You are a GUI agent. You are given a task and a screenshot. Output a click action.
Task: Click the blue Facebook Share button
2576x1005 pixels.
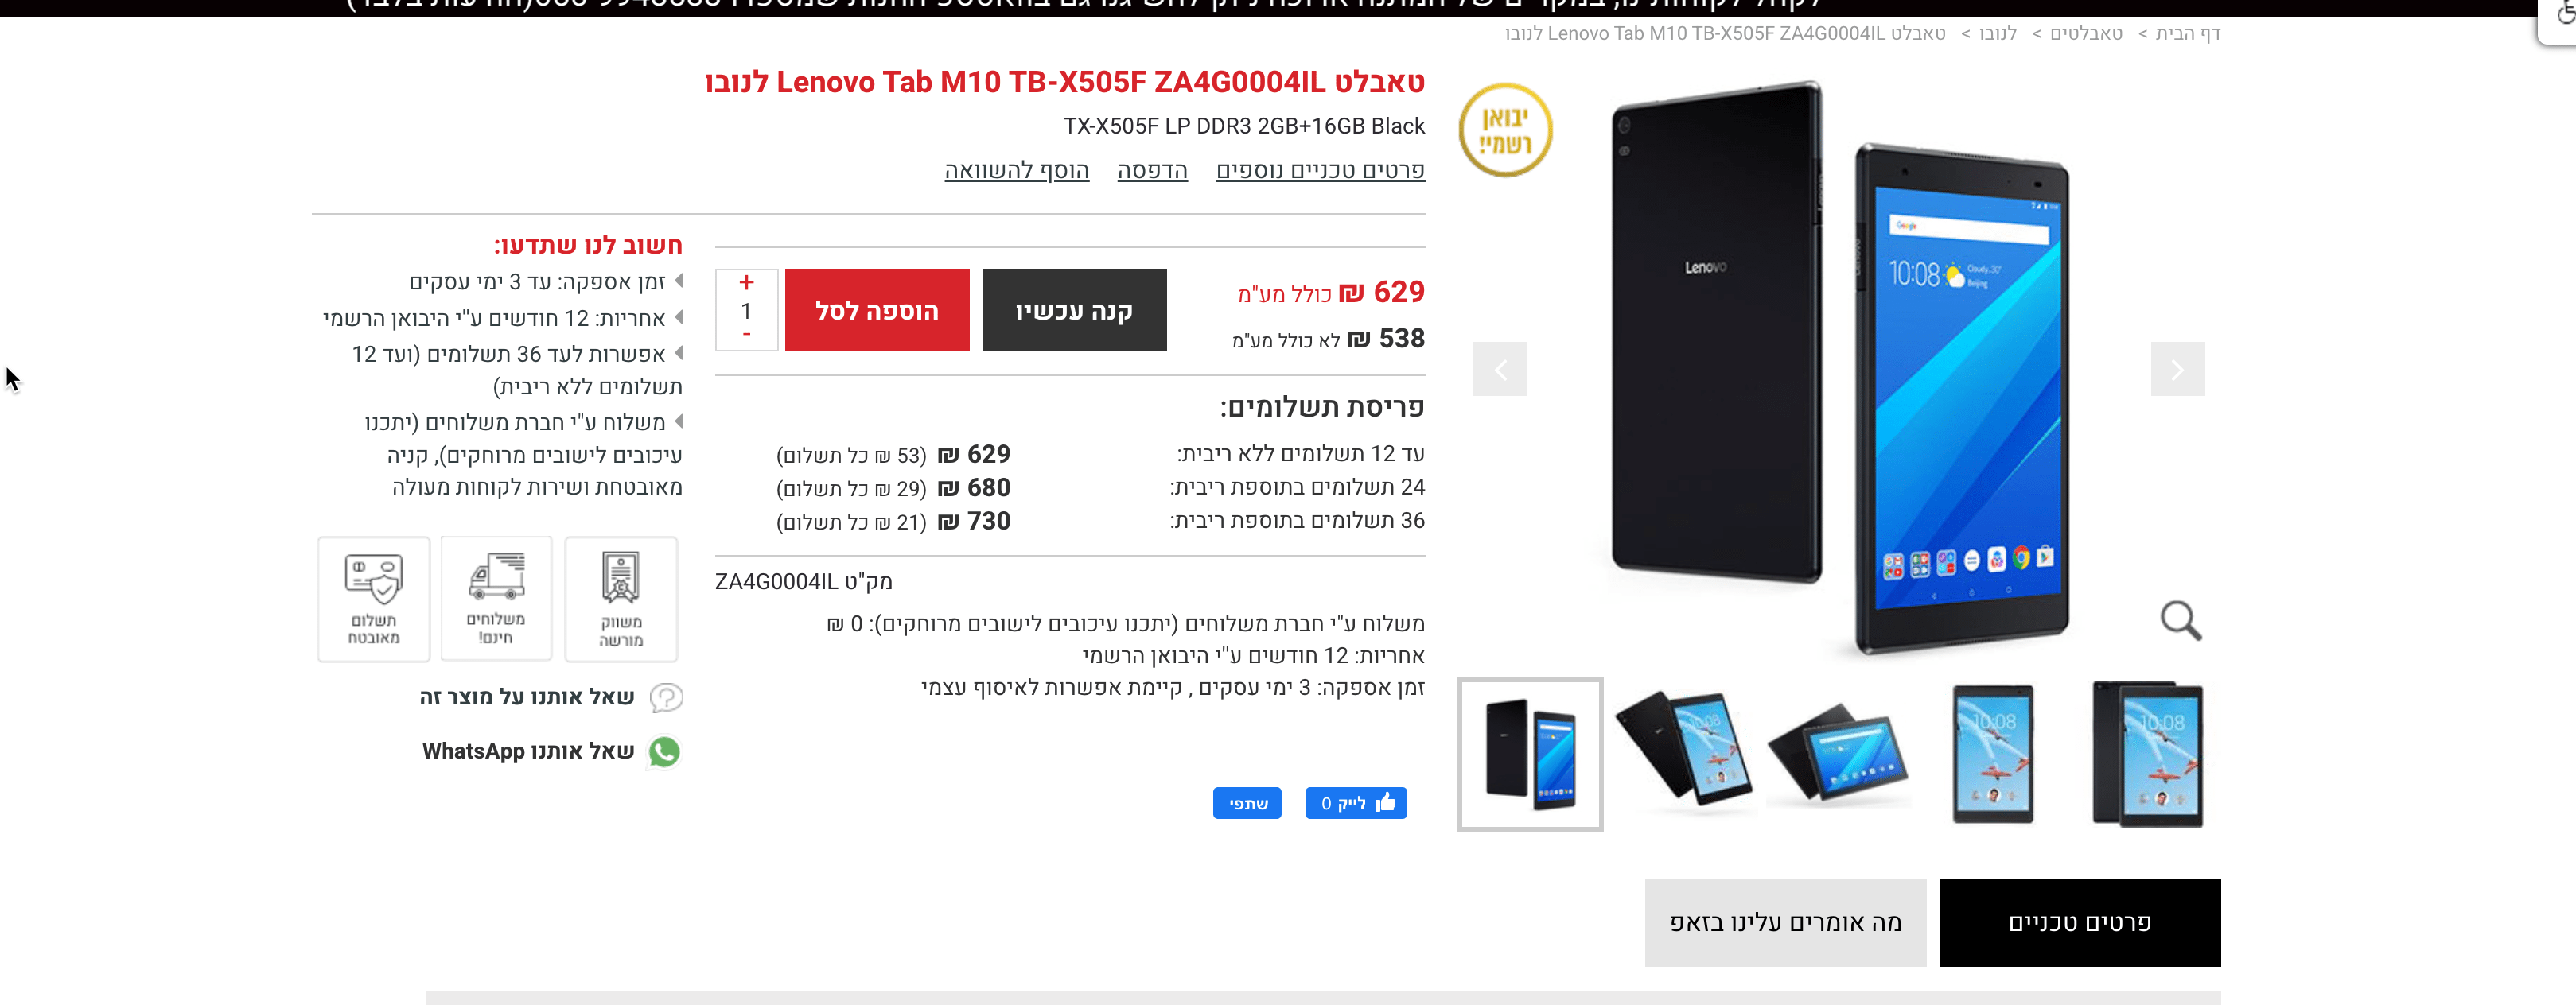coord(1247,802)
